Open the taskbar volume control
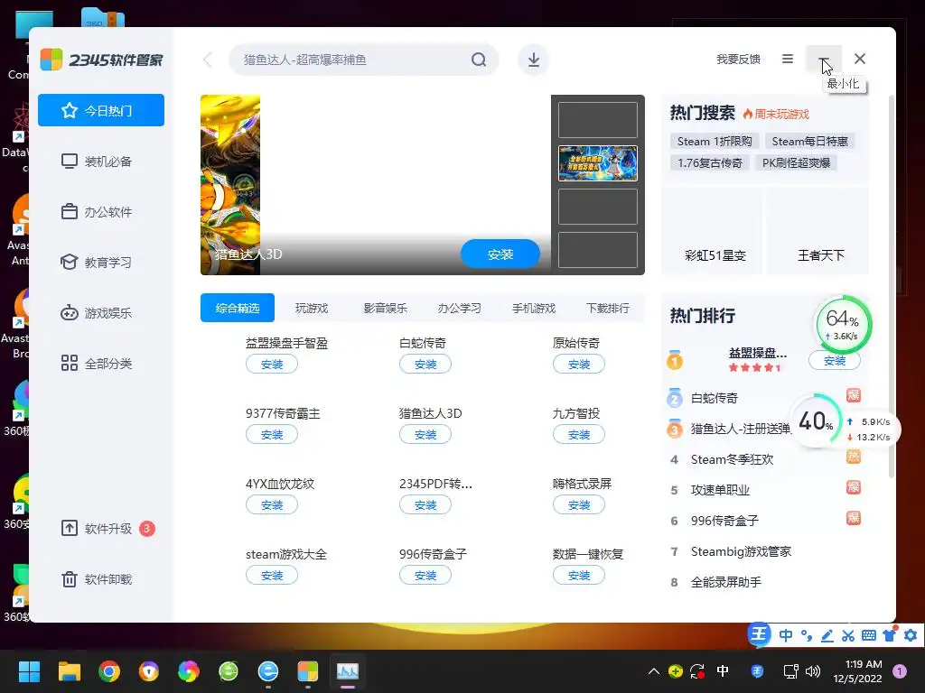 pyautogui.click(x=813, y=670)
